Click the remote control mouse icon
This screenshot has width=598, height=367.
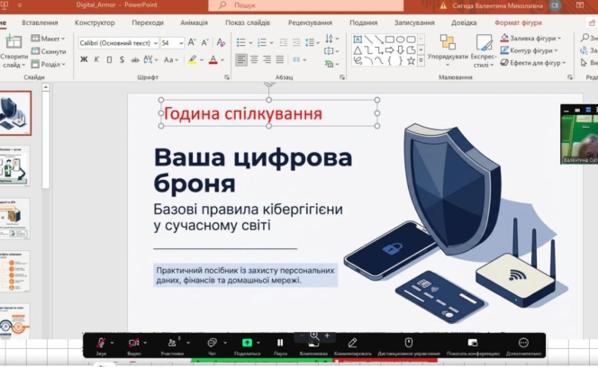pyautogui.click(x=408, y=343)
